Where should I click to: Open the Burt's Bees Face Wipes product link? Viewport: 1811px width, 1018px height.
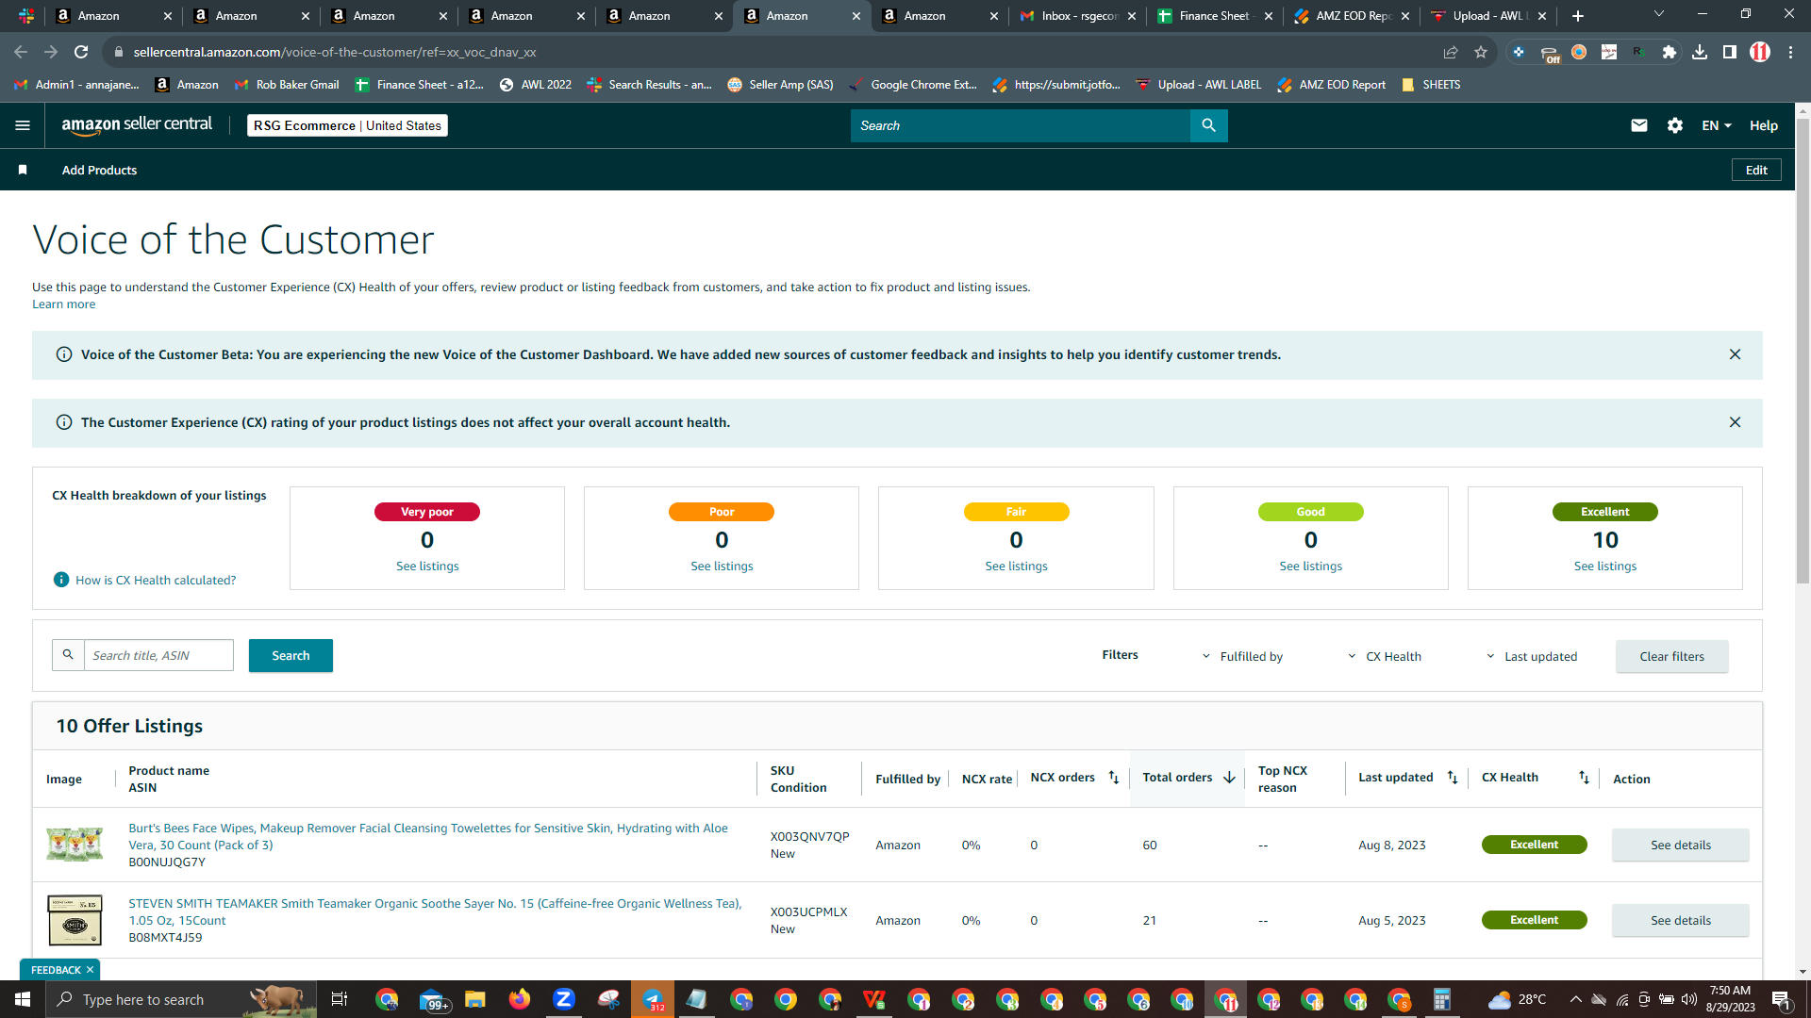point(428,836)
